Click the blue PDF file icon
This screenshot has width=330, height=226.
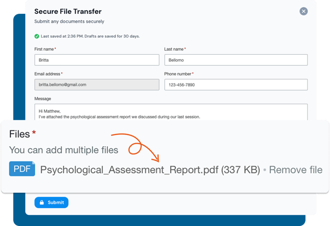click(x=22, y=169)
